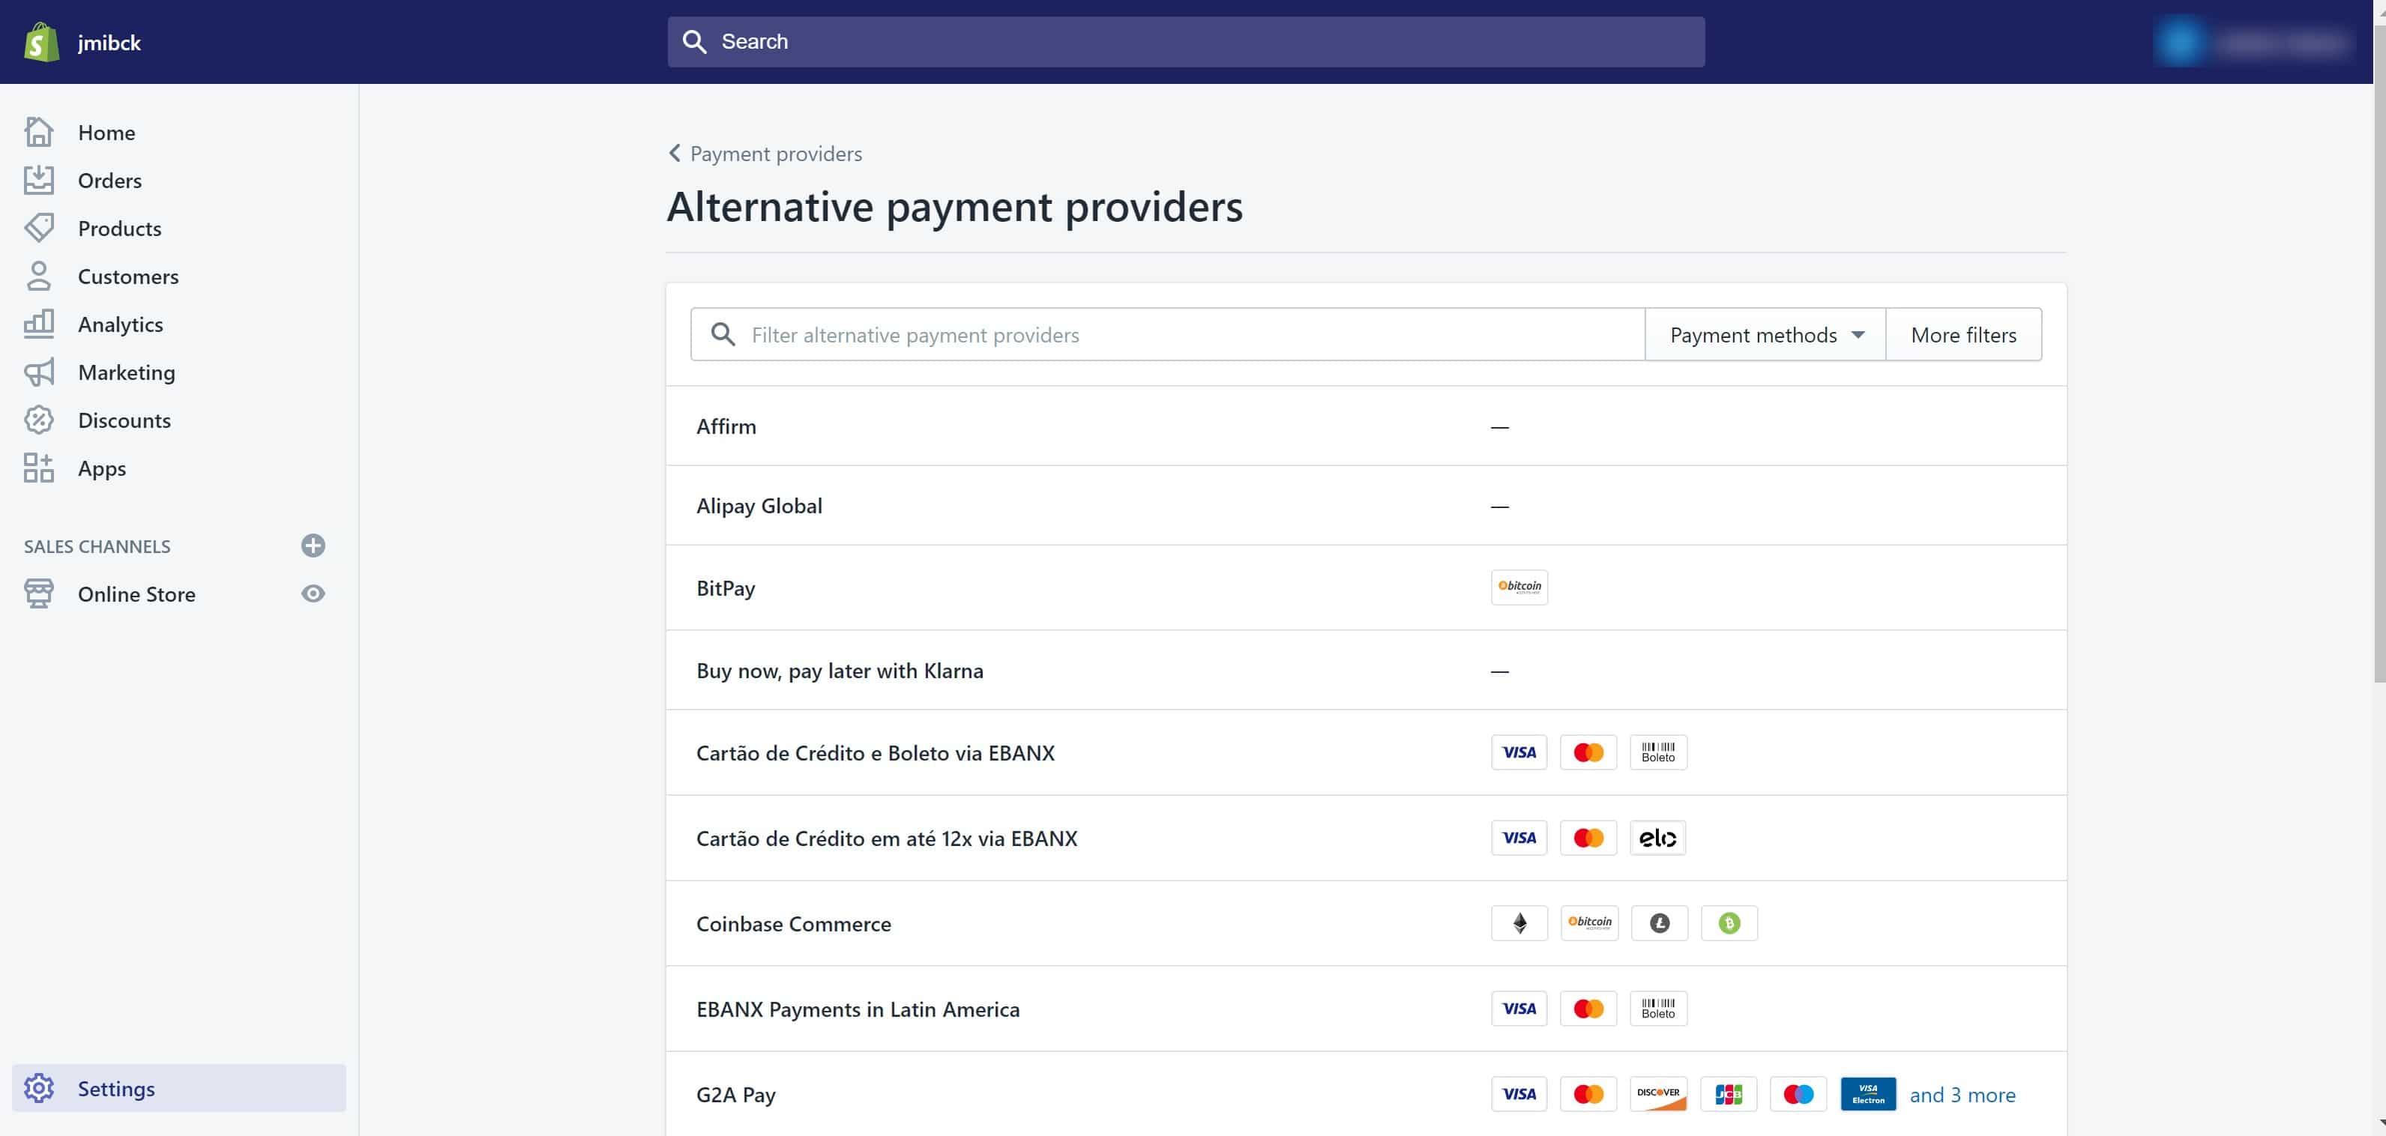Open the Payment methods dropdown
The width and height of the screenshot is (2386, 1136).
coord(1765,334)
